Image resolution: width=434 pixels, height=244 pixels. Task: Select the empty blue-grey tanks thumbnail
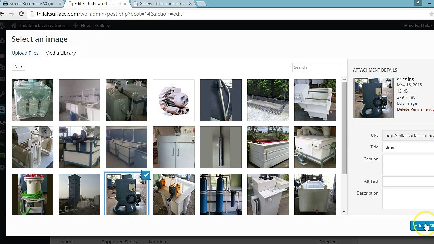click(x=126, y=147)
